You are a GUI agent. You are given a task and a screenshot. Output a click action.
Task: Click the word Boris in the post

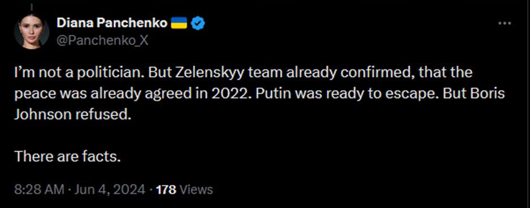[490, 94]
